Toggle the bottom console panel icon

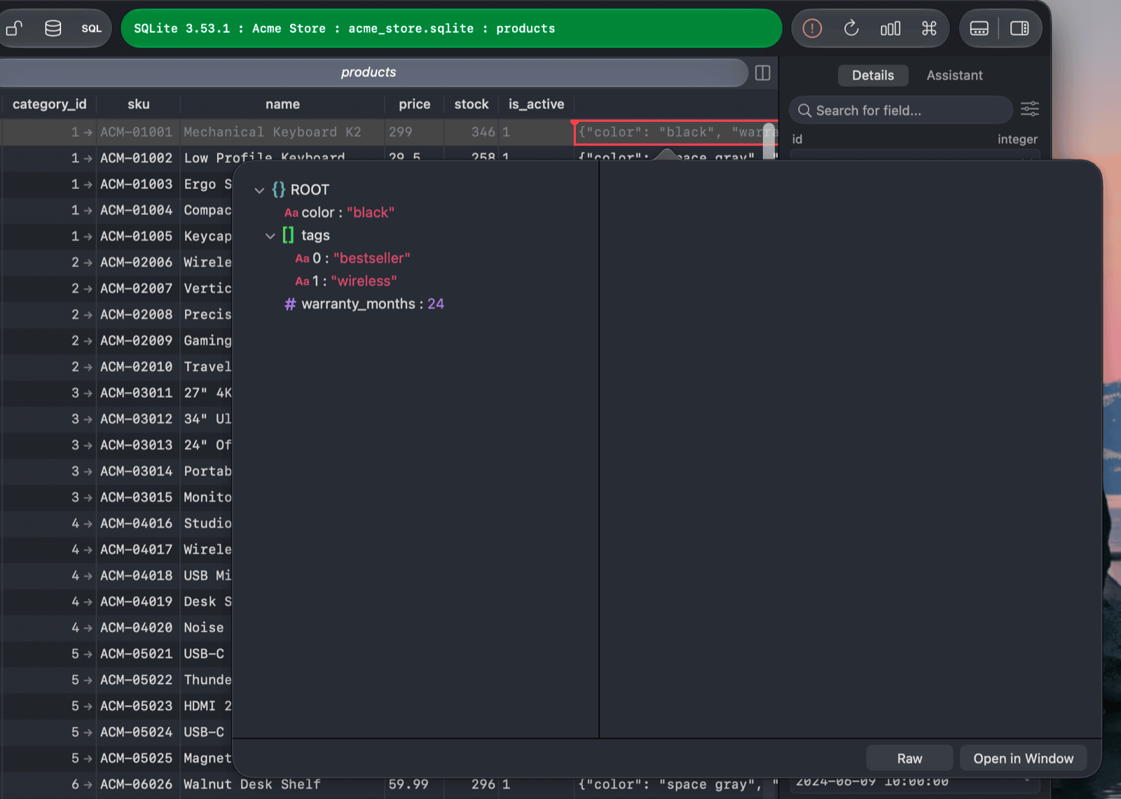[979, 28]
